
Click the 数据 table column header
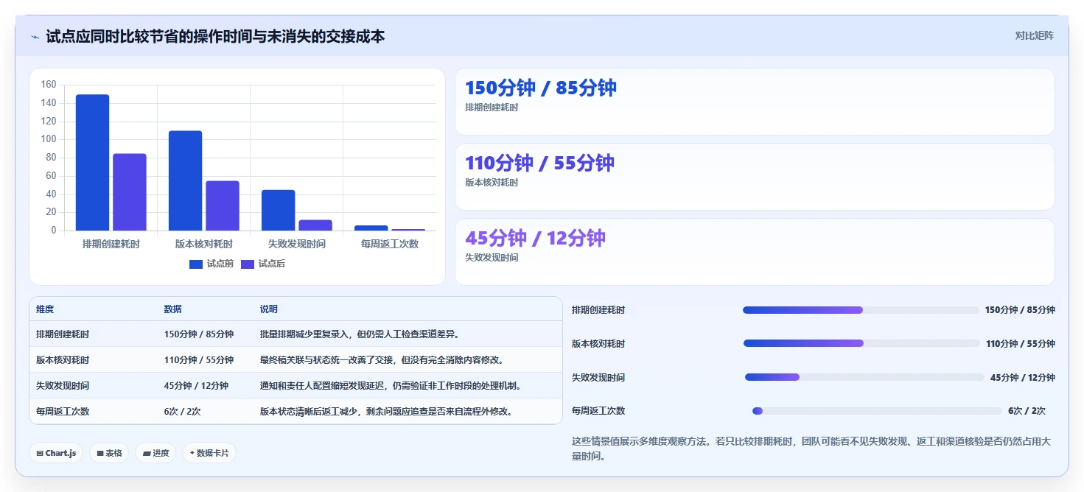click(x=173, y=309)
